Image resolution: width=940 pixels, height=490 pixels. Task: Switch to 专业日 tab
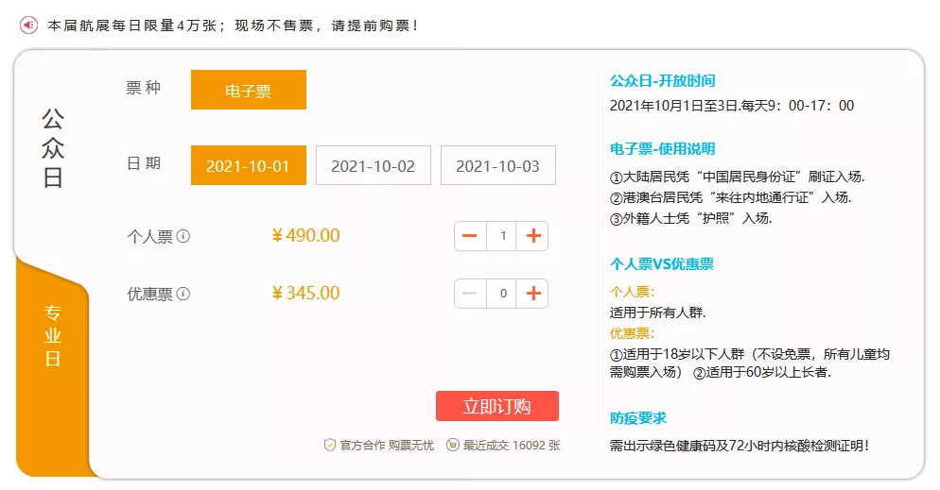tap(53, 335)
